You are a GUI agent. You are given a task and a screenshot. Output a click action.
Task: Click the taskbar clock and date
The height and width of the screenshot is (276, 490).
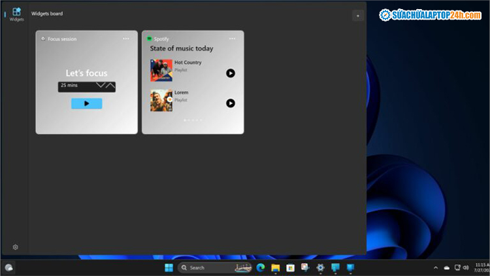pos(482,268)
